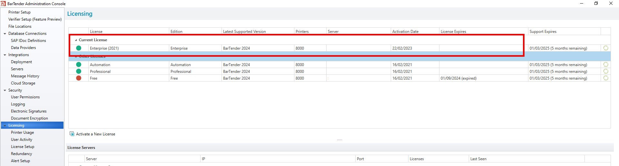The image size is (619, 166).
Task: Select the Automation license row name
Action: (100, 65)
